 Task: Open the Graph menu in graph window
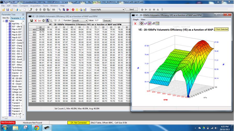tap(136, 20)
